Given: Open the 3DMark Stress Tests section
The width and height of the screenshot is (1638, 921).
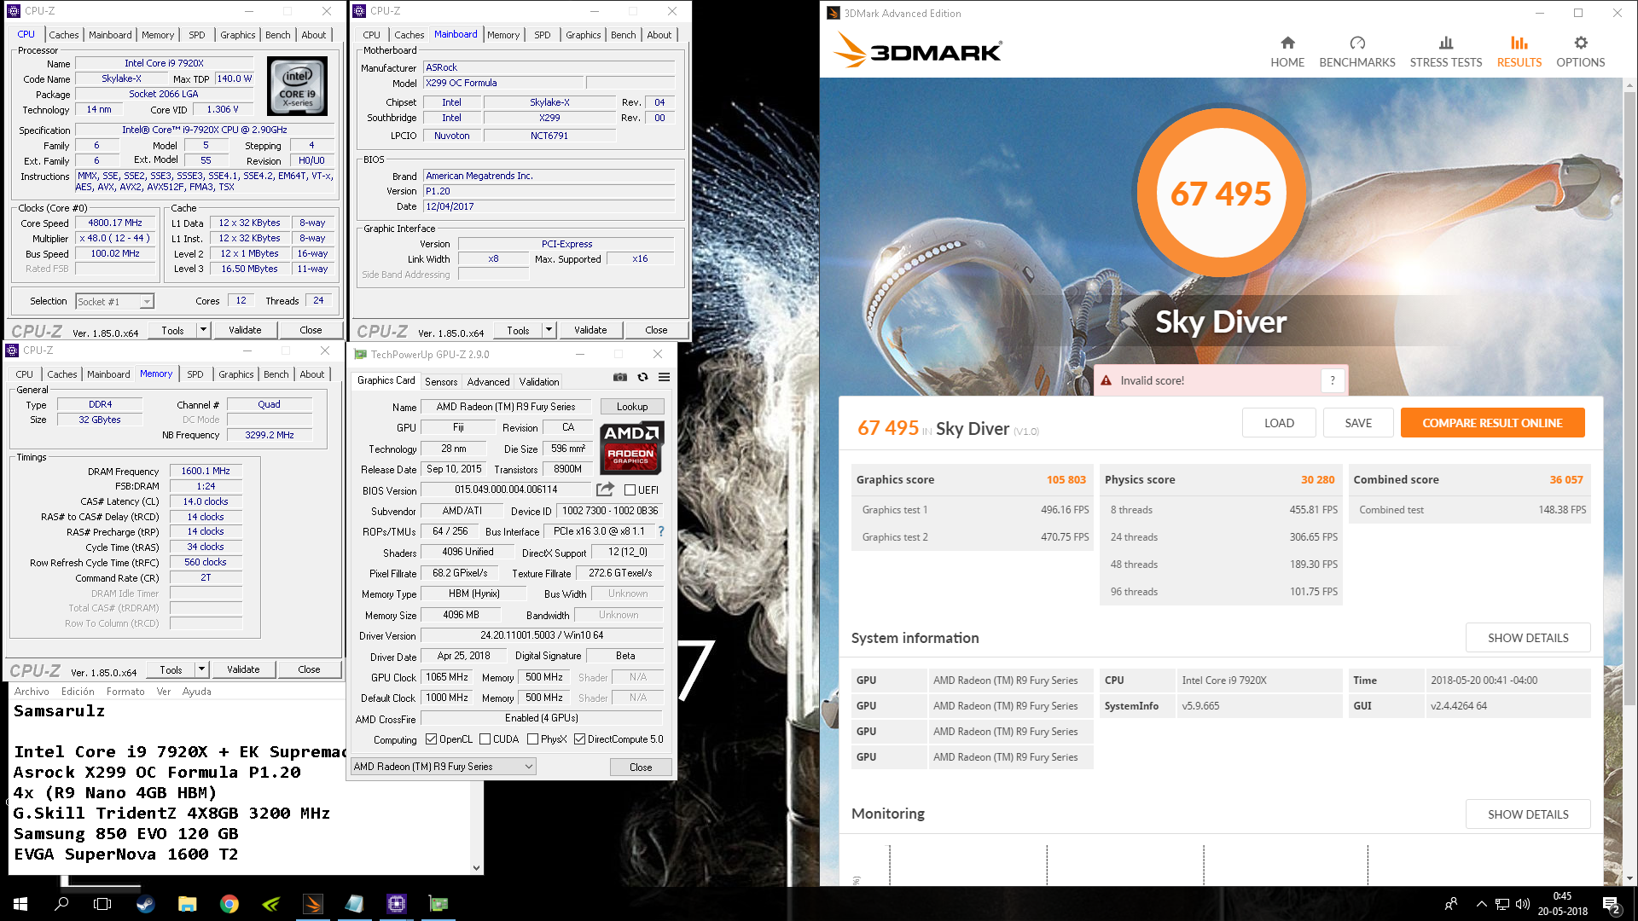Looking at the screenshot, I should click(1446, 52).
